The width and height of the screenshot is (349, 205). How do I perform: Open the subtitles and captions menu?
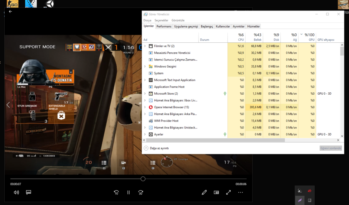tap(28, 192)
